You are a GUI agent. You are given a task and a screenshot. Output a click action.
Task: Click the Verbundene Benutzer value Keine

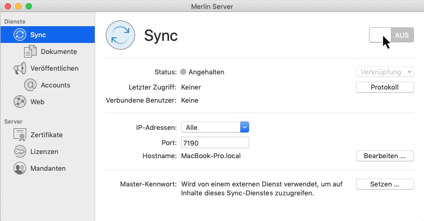point(189,101)
